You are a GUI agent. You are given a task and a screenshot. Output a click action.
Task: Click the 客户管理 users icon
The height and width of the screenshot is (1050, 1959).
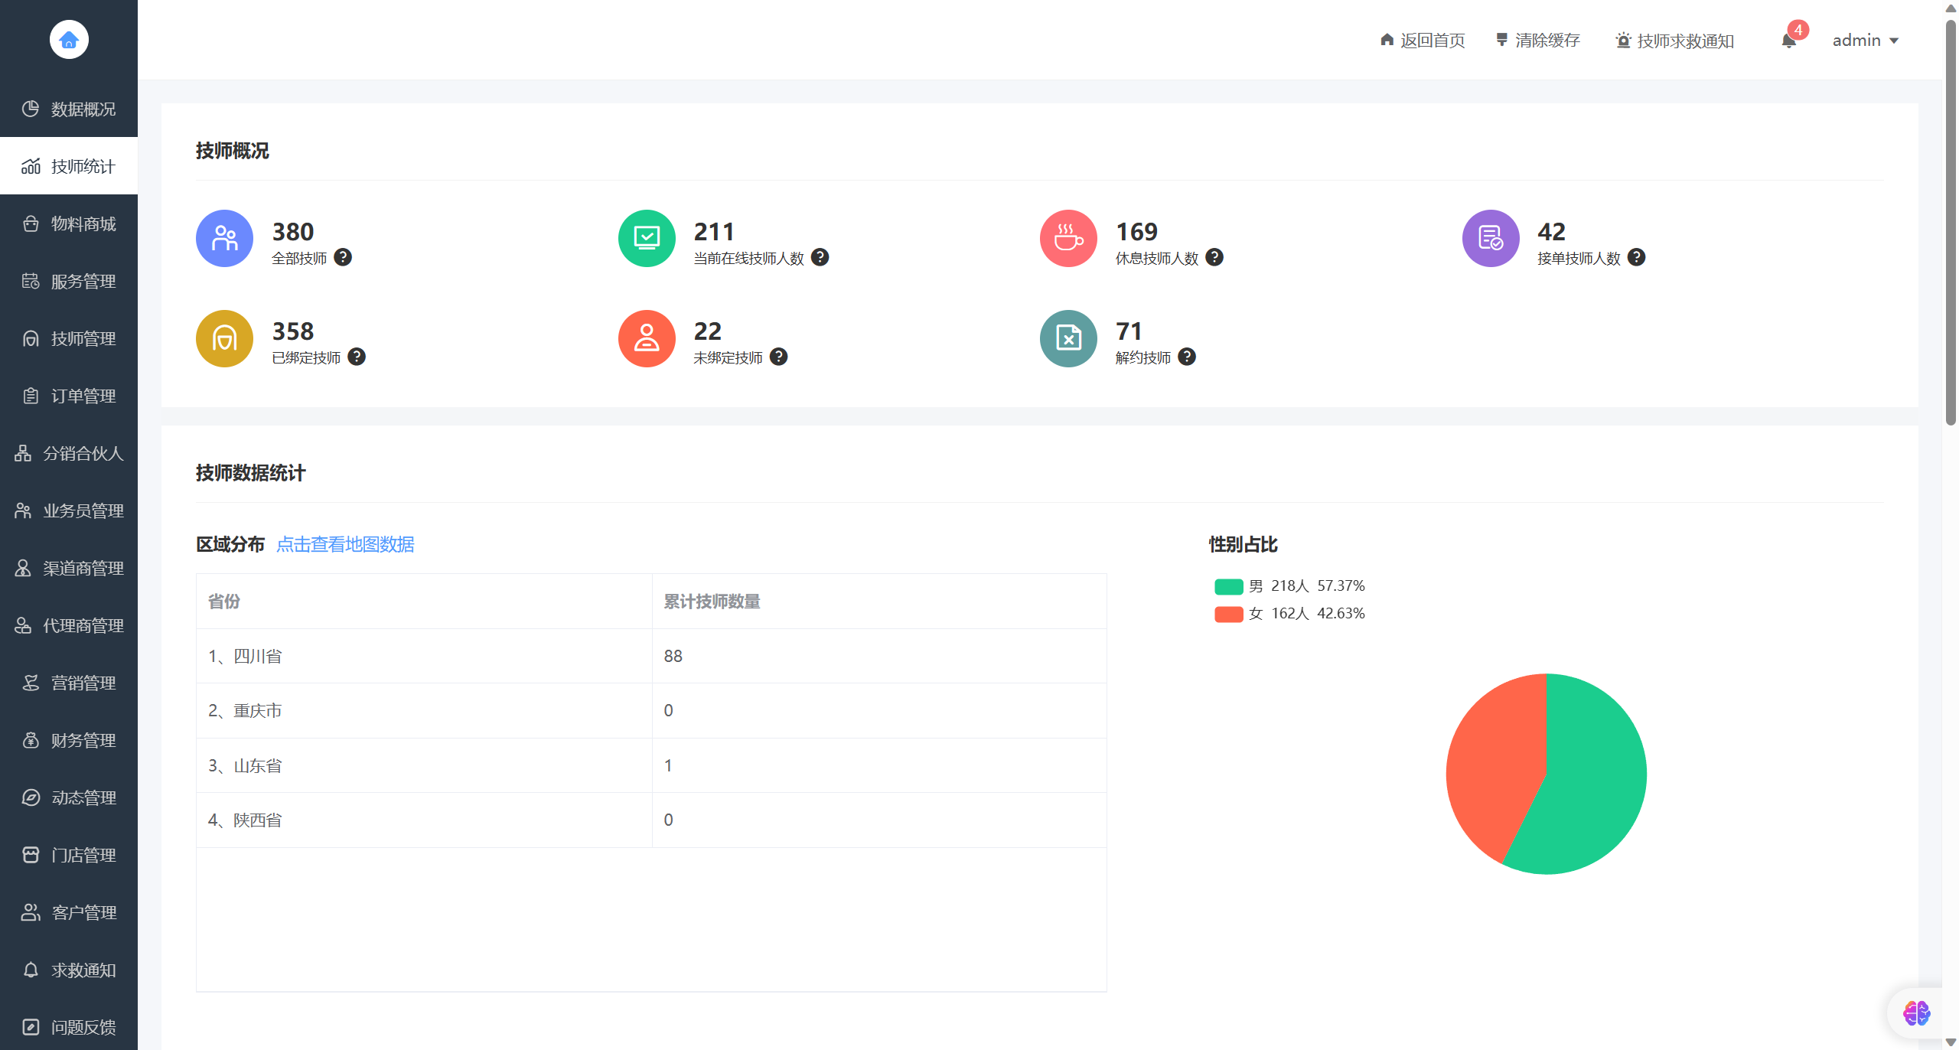point(31,912)
